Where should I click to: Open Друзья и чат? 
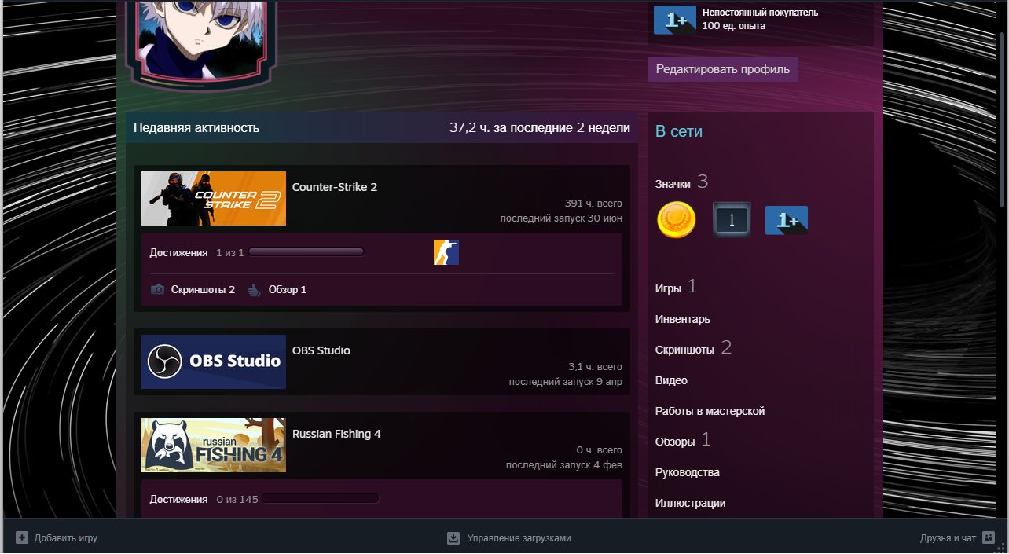tap(948, 538)
